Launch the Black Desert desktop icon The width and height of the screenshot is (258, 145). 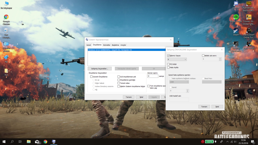249,45
